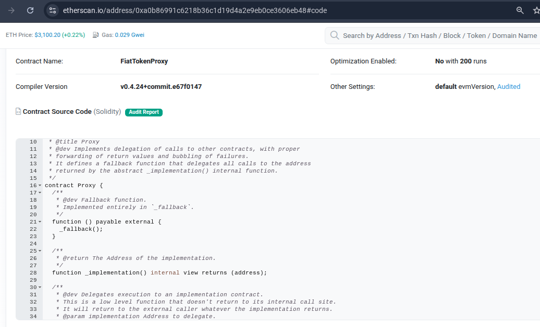Click code line 'contract Proxy {'
This screenshot has height=327, width=540.
pyautogui.click(x=73, y=186)
